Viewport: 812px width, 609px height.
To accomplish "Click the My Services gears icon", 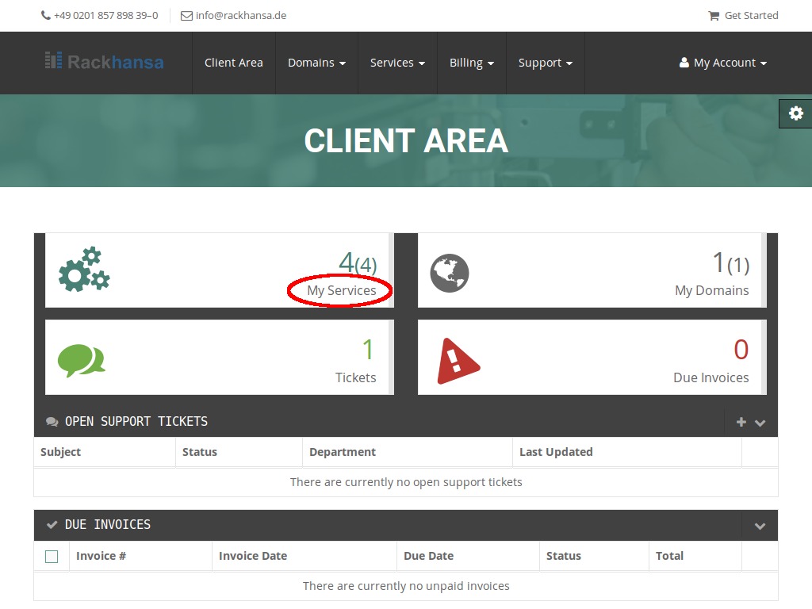I will click(84, 270).
